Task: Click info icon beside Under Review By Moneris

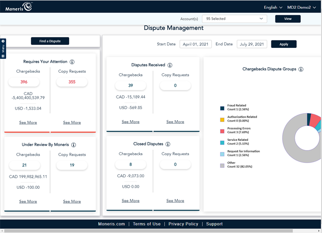Action: (x=74, y=145)
